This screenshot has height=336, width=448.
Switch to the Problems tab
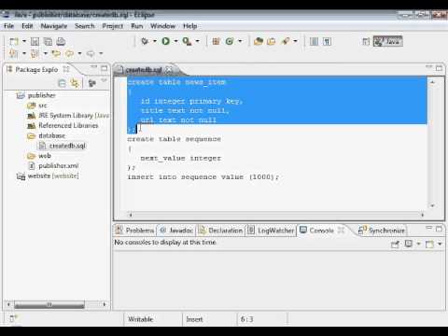point(135,231)
